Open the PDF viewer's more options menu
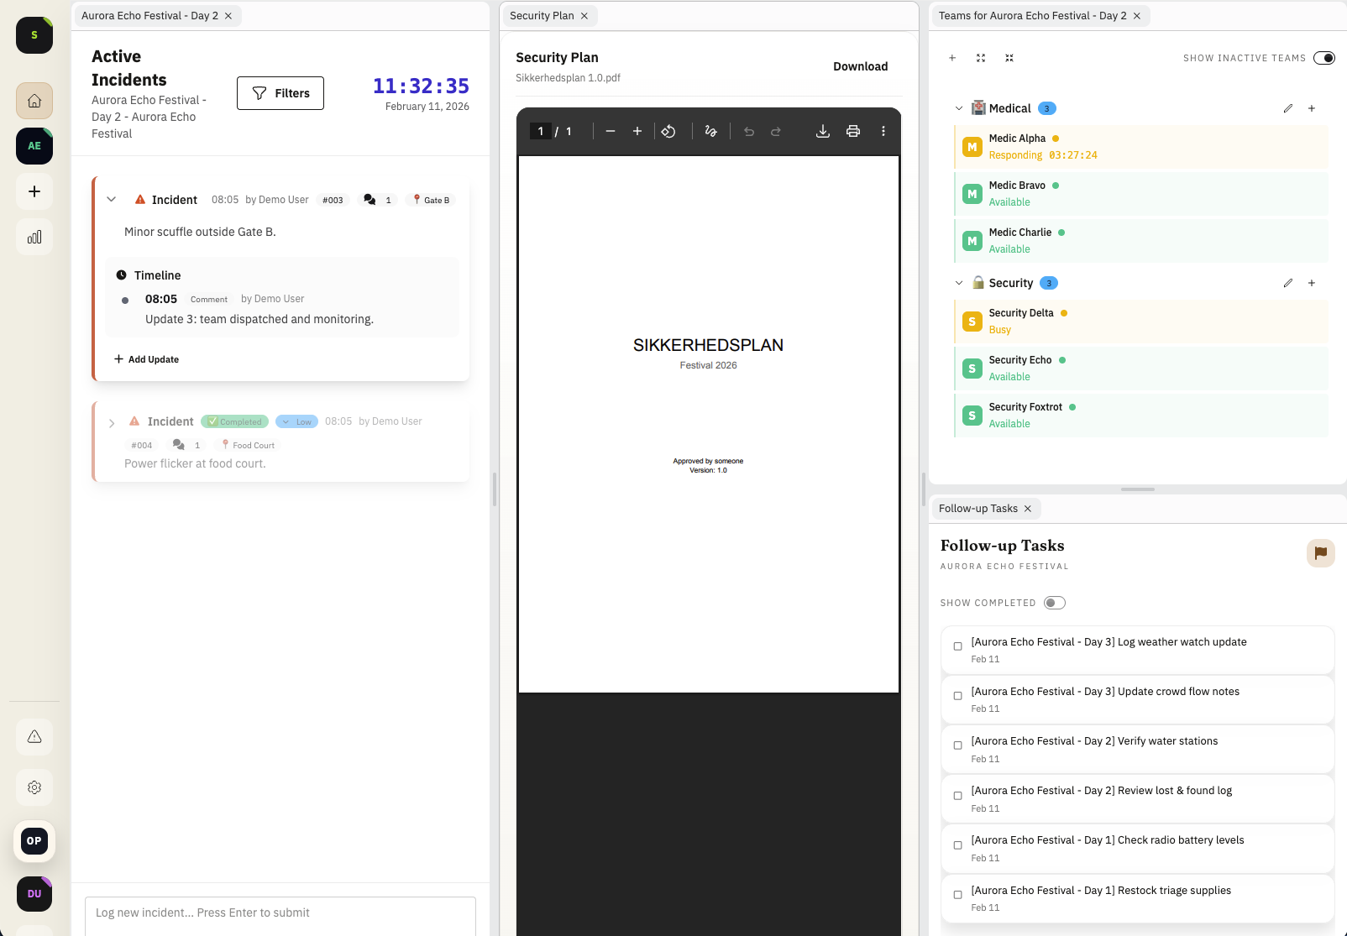The width and height of the screenshot is (1347, 936). (883, 131)
